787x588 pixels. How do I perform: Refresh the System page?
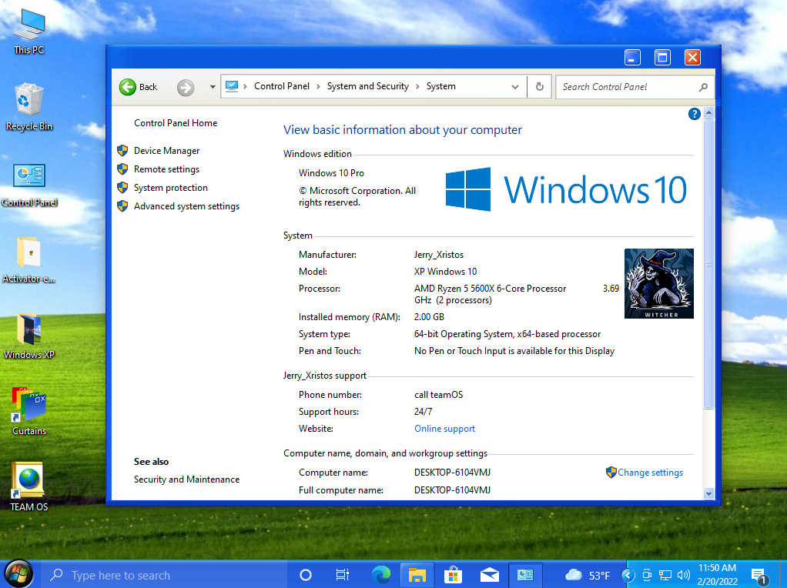point(540,87)
